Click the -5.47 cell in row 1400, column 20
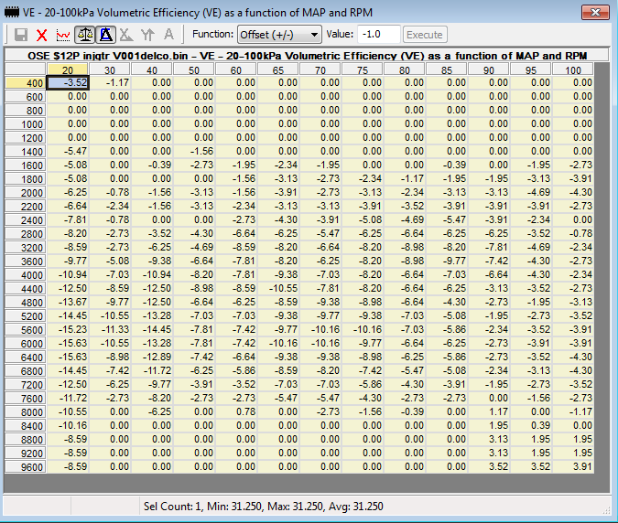This screenshot has height=523, width=618. click(68, 151)
